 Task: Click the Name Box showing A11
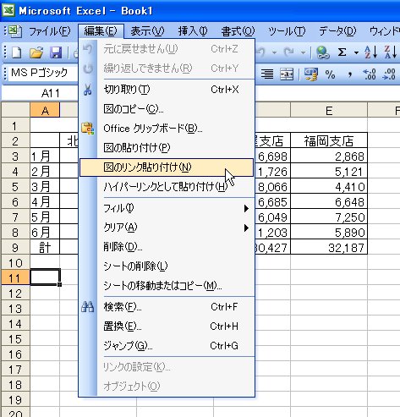[x=40, y=93]
